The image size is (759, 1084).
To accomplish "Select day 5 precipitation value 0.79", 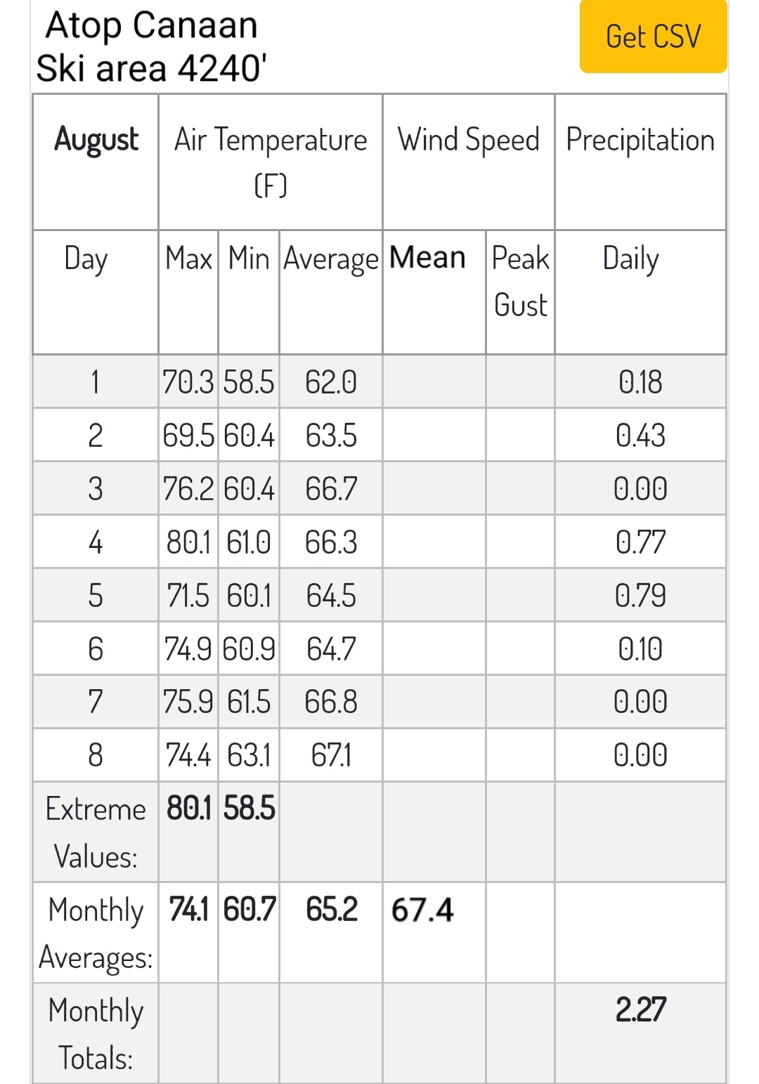I will (x=640, y=596).
